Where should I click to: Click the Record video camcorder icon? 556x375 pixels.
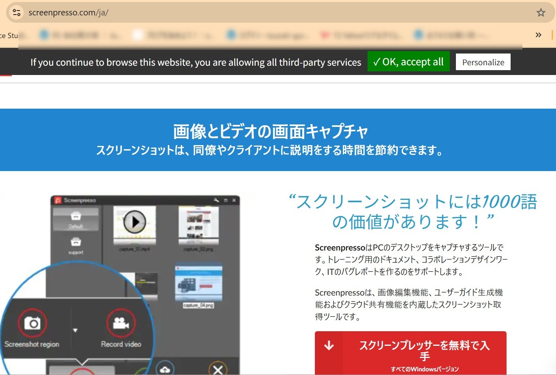[x=121, y=323]
